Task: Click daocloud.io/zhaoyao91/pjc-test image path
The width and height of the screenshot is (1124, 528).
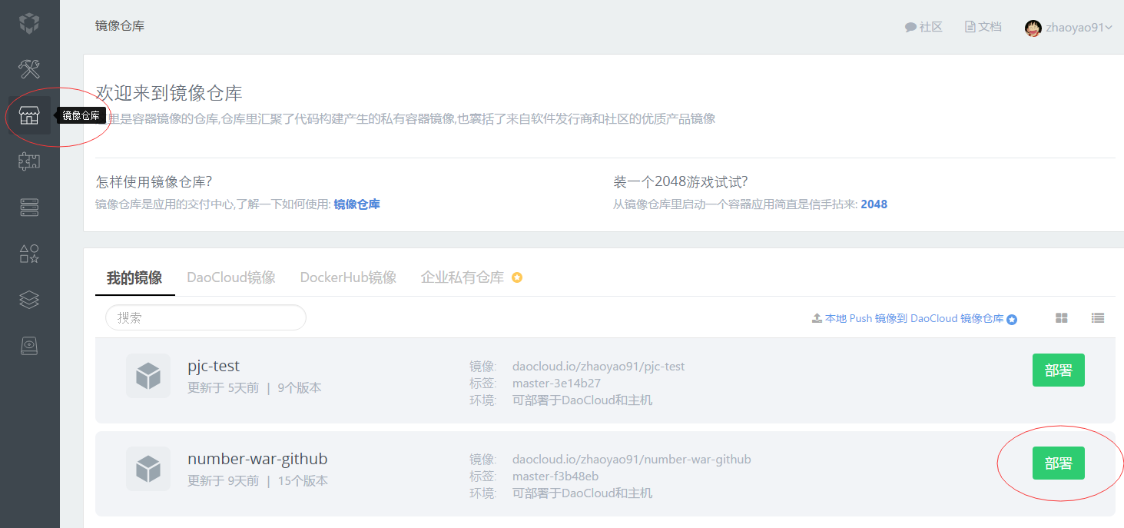Action: [x=598, y=367]
